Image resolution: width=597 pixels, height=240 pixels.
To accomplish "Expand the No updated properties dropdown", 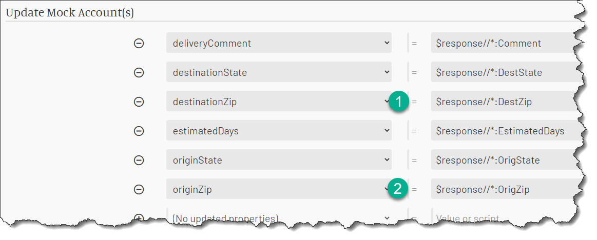I will click(279, 217).
